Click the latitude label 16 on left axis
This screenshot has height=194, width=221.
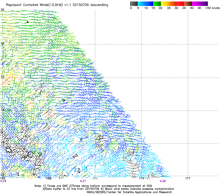point(2,77)
